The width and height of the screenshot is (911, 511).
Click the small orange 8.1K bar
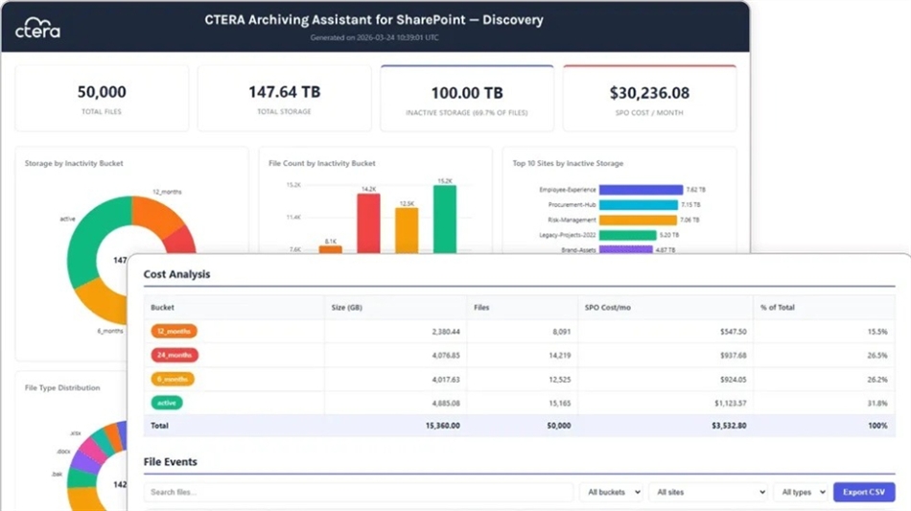(331, 249)
